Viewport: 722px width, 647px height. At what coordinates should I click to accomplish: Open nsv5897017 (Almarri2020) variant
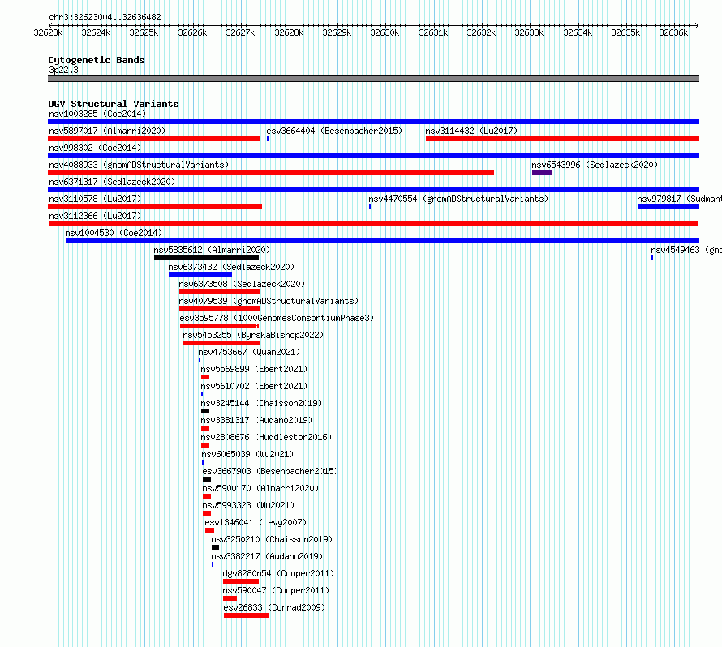[107, 131]
